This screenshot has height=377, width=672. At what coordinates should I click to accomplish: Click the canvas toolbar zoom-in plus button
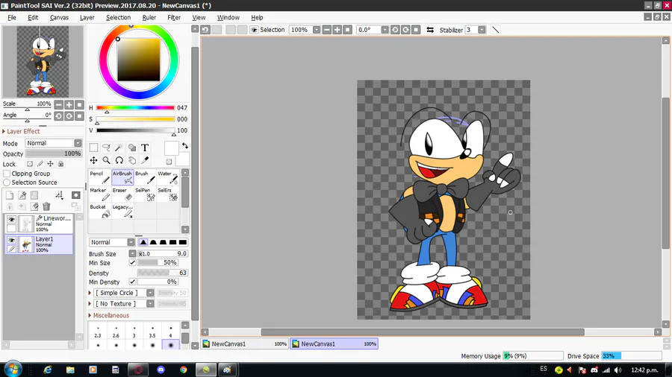[337, 30]
